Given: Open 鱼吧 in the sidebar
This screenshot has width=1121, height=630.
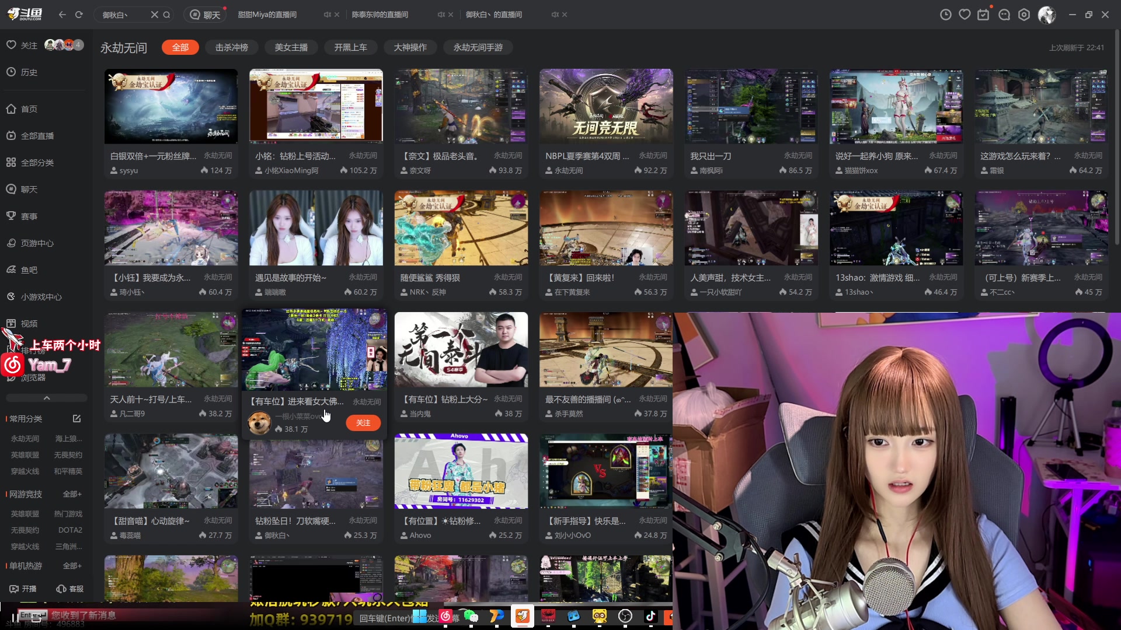Looking at the screenshot, I should click(x=22, y=269).
